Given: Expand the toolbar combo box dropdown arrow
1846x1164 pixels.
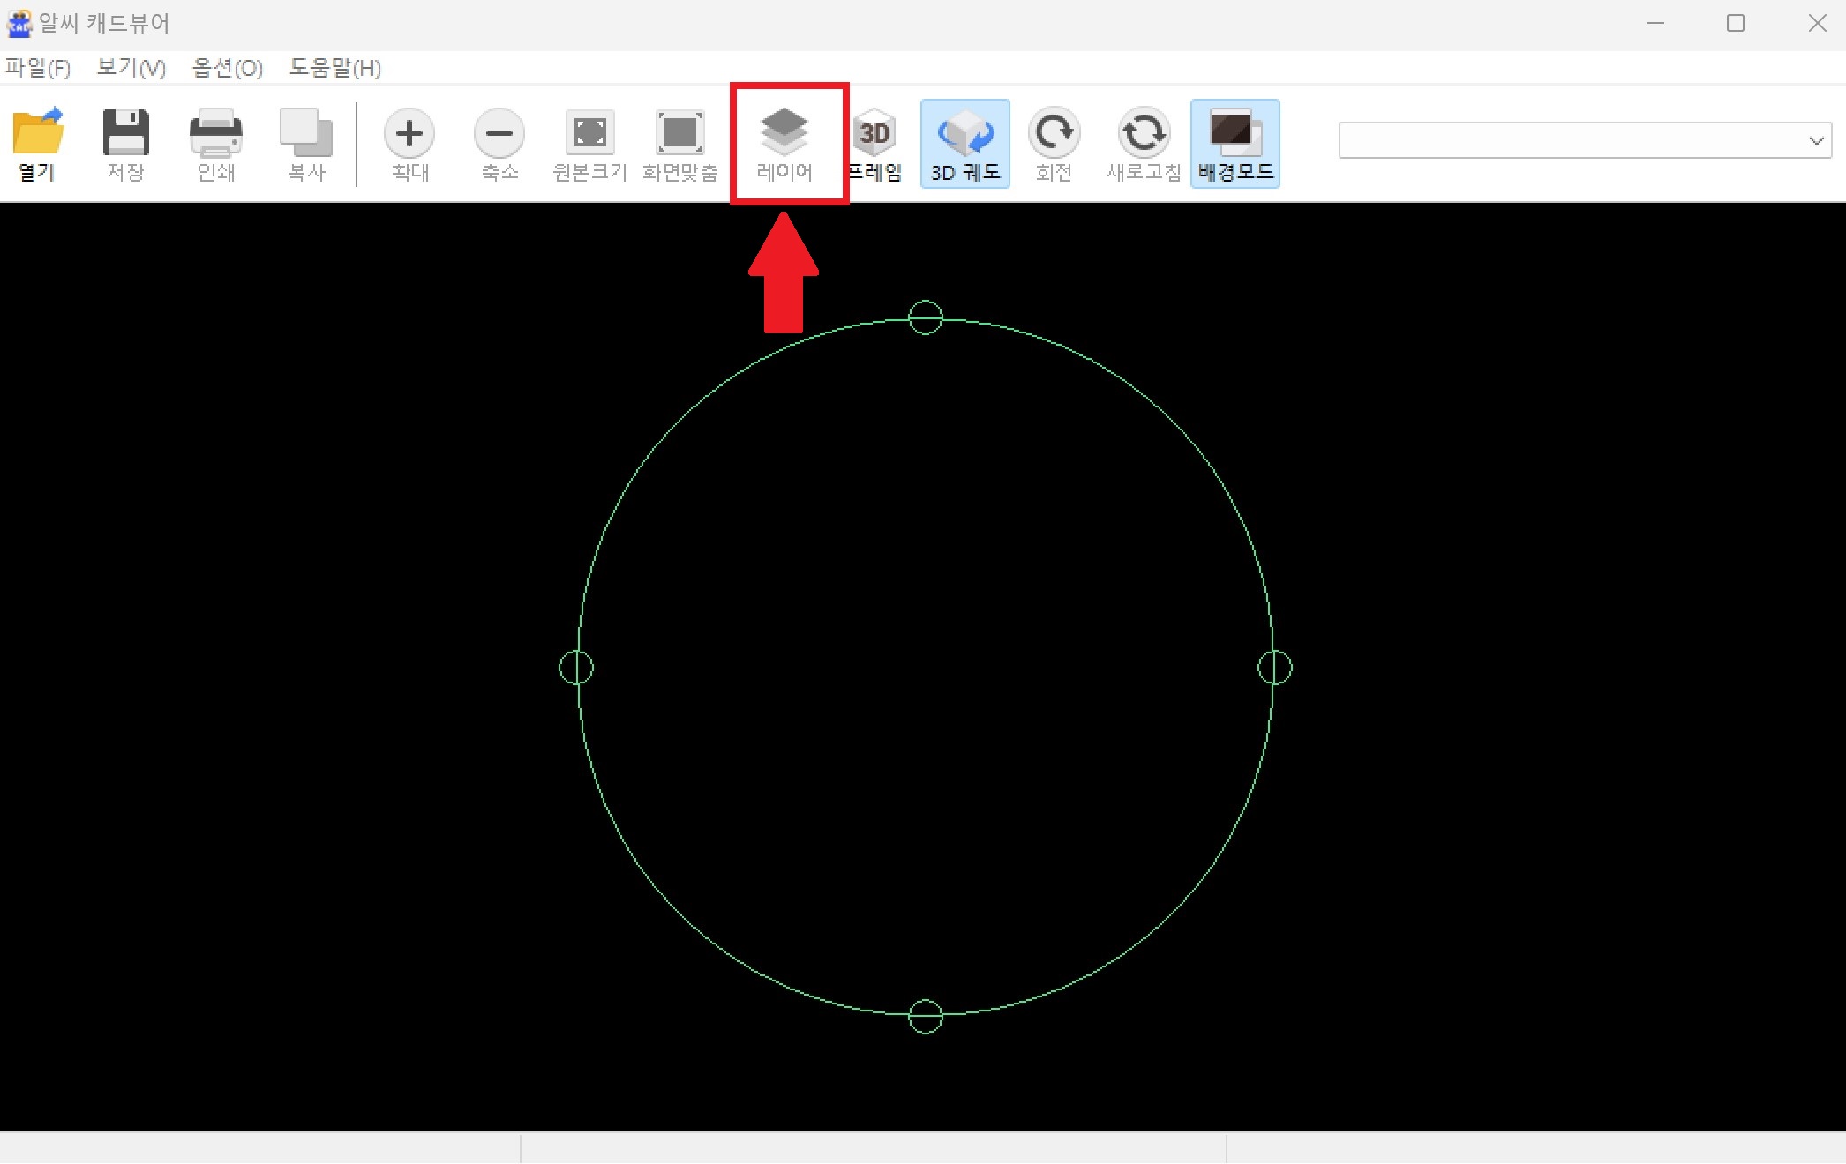Looking at the screenshot, I should pos(1816,141).
